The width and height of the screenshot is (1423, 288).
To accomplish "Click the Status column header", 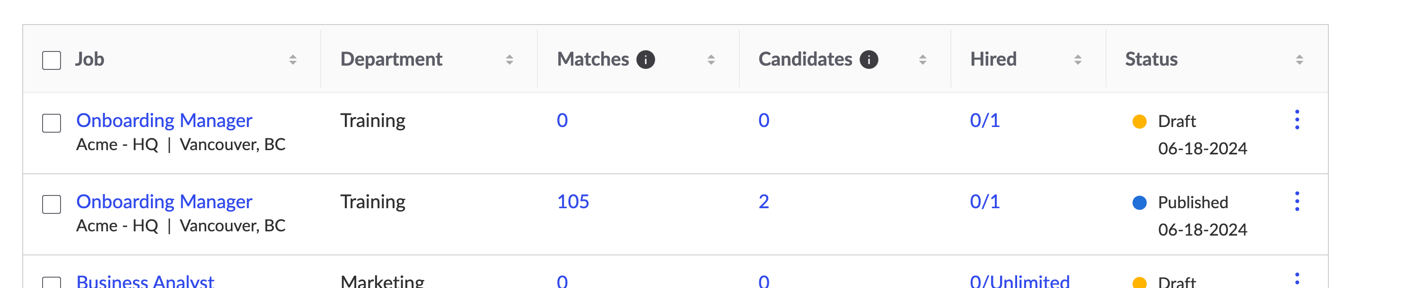I will (1151, 59).
